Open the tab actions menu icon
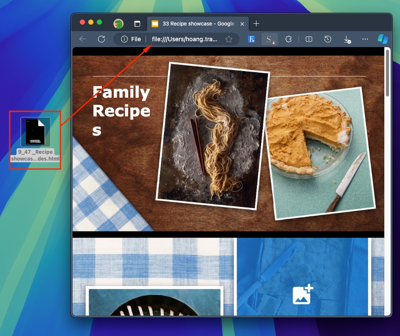Viewport: 400px width, 336px height. tap(137, 24)
